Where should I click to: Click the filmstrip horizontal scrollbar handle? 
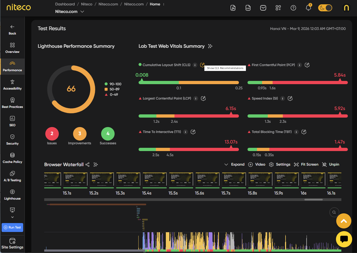point(313,200)
